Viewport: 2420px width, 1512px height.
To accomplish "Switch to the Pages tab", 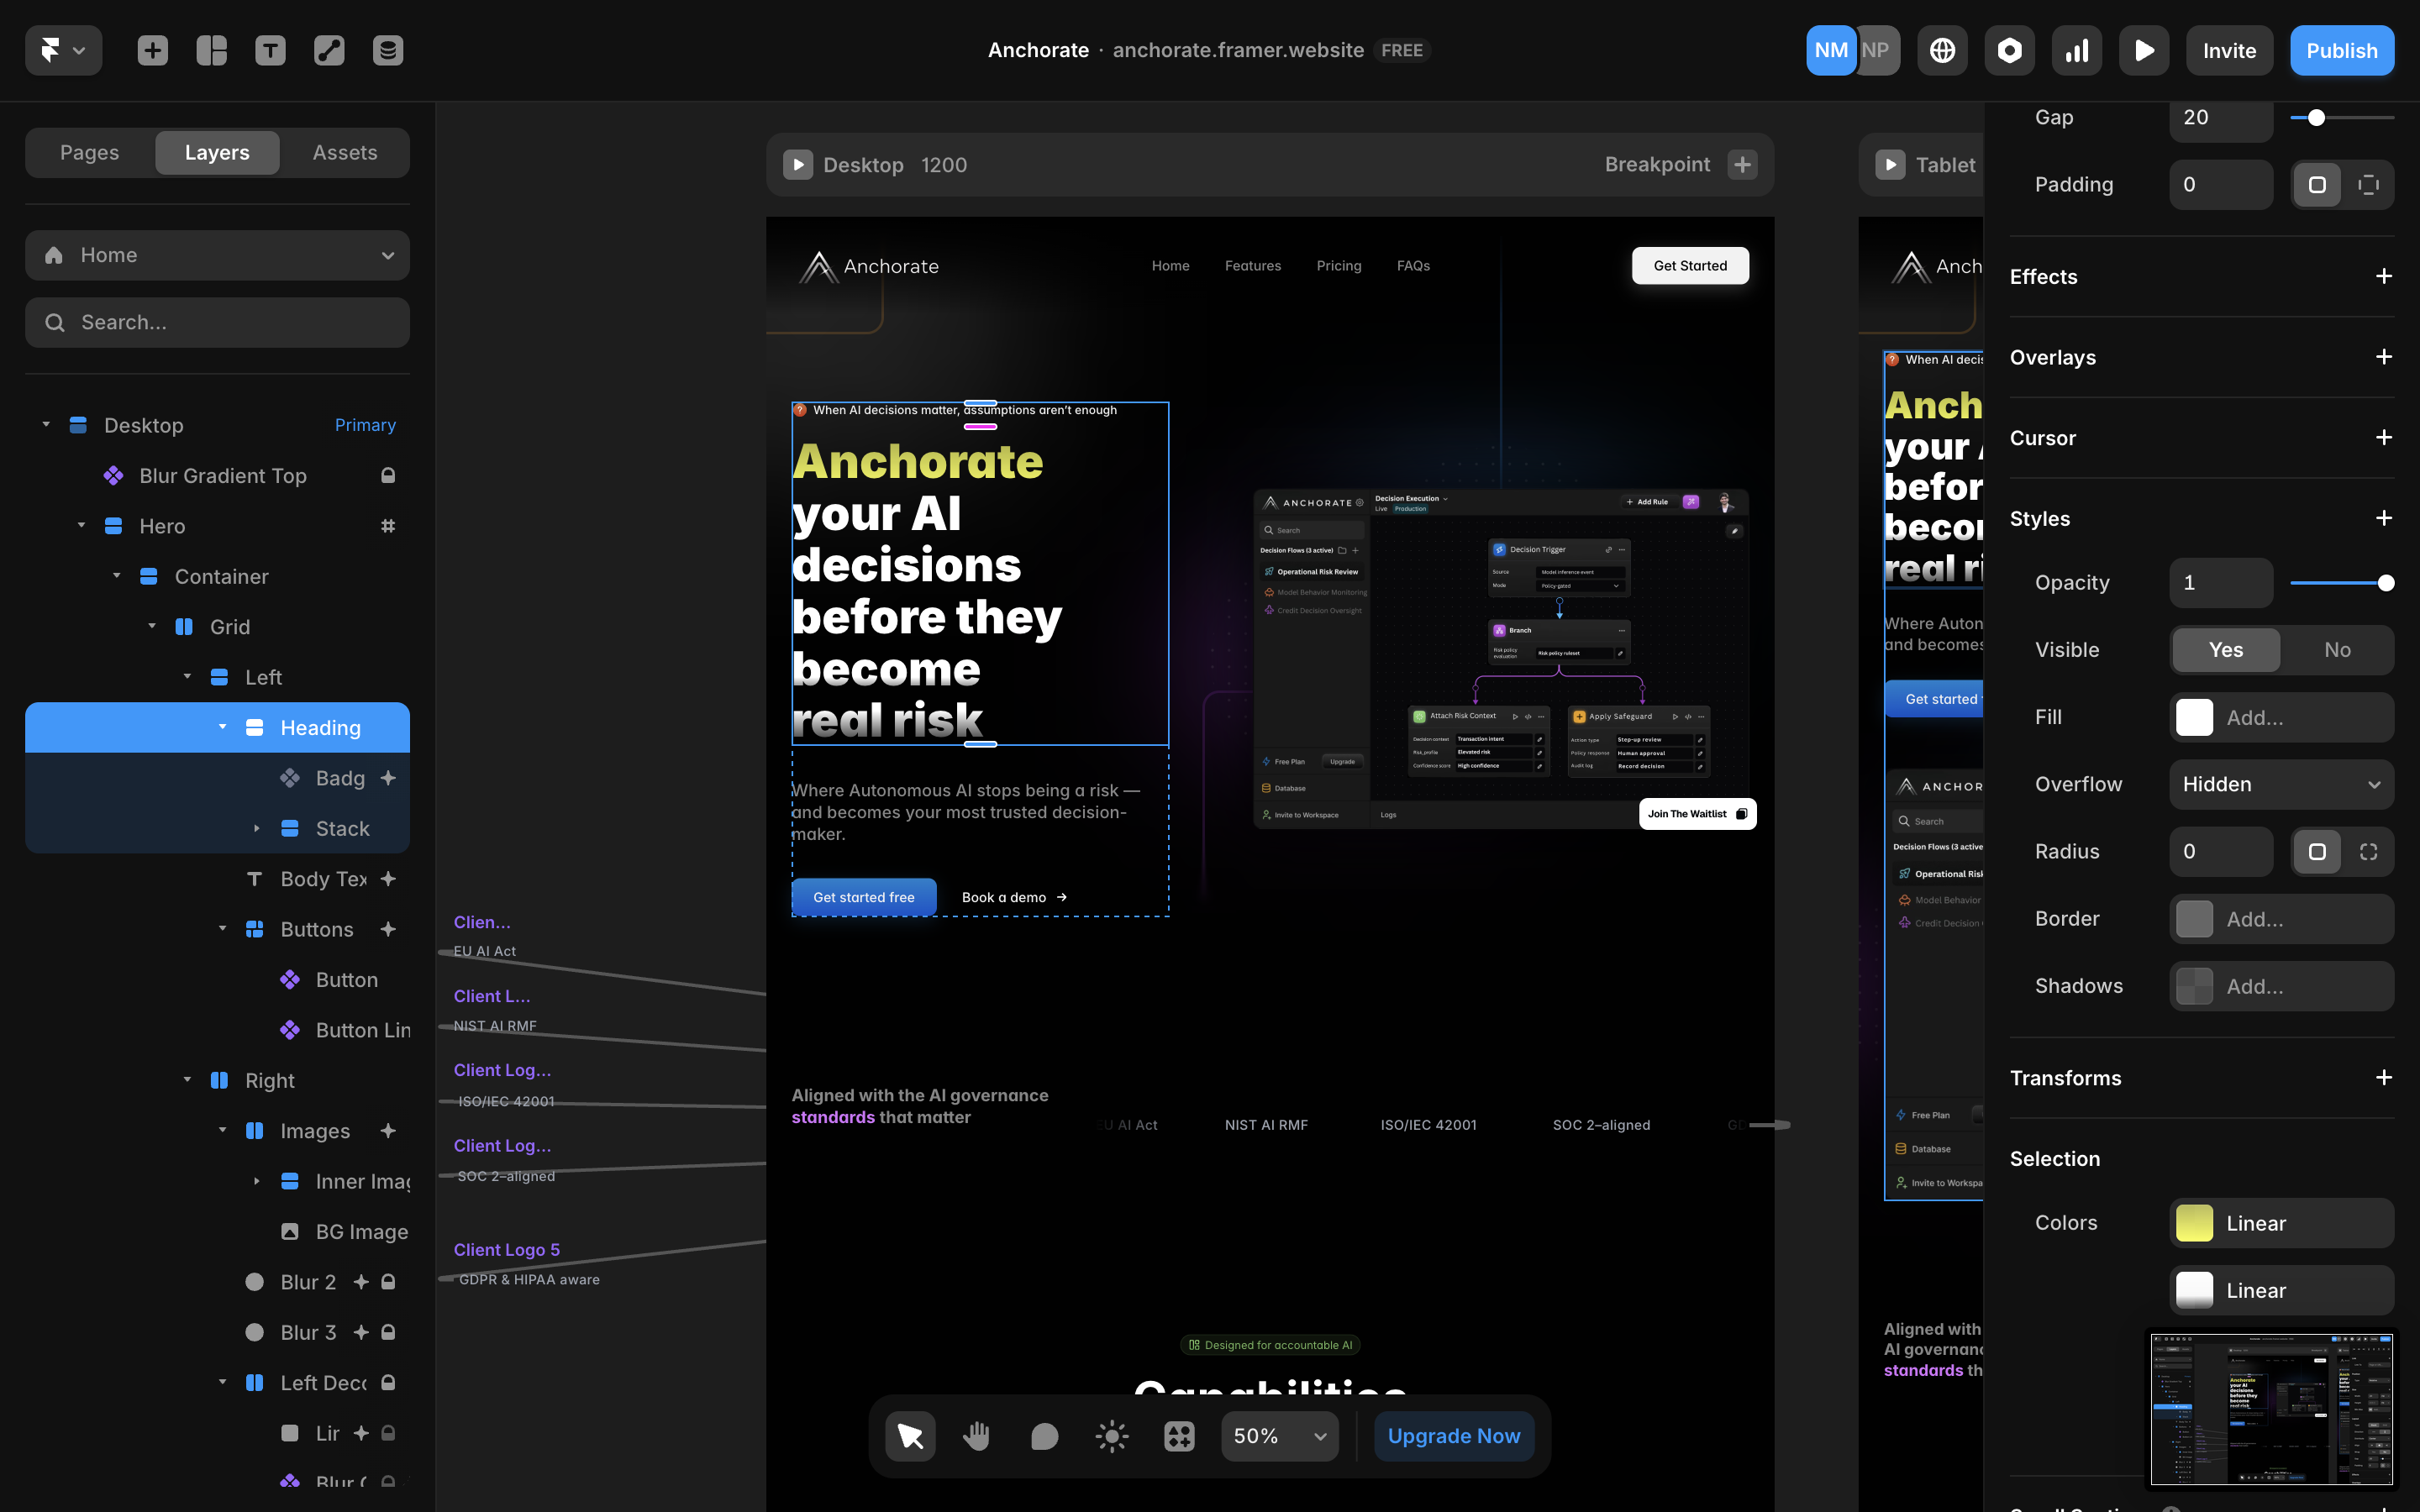I will 89,153.
